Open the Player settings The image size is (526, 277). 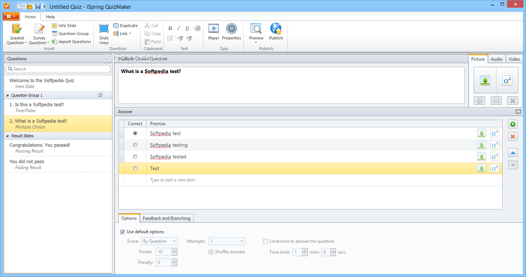pyautogui.click(x=214, y=32)
